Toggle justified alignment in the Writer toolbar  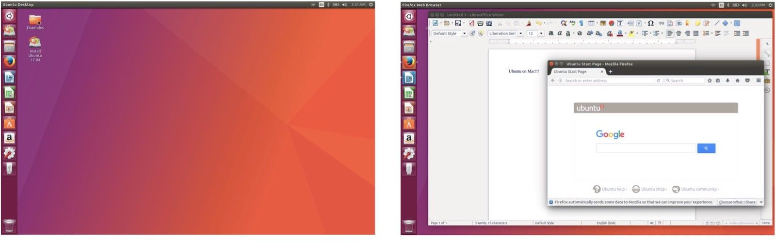tap(696, 33)
